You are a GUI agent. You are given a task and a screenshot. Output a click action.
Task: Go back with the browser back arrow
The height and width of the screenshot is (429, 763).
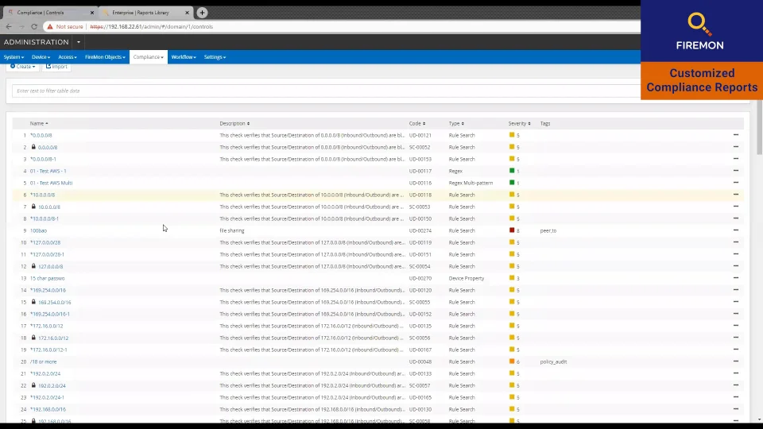[x=9, y=27]
